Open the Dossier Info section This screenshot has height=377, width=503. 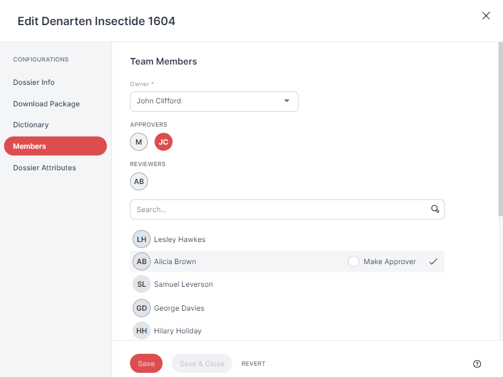point(33,82)
